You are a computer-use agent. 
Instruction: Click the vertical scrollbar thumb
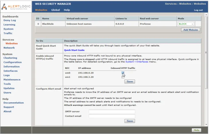tap(206, 52)
